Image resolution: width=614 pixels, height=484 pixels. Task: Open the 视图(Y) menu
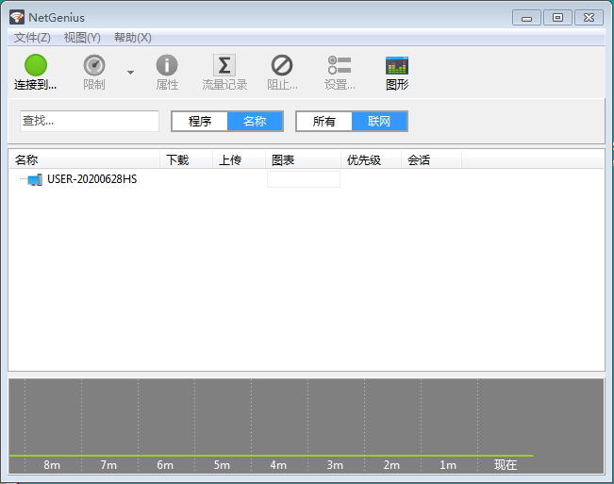[82, 38]
